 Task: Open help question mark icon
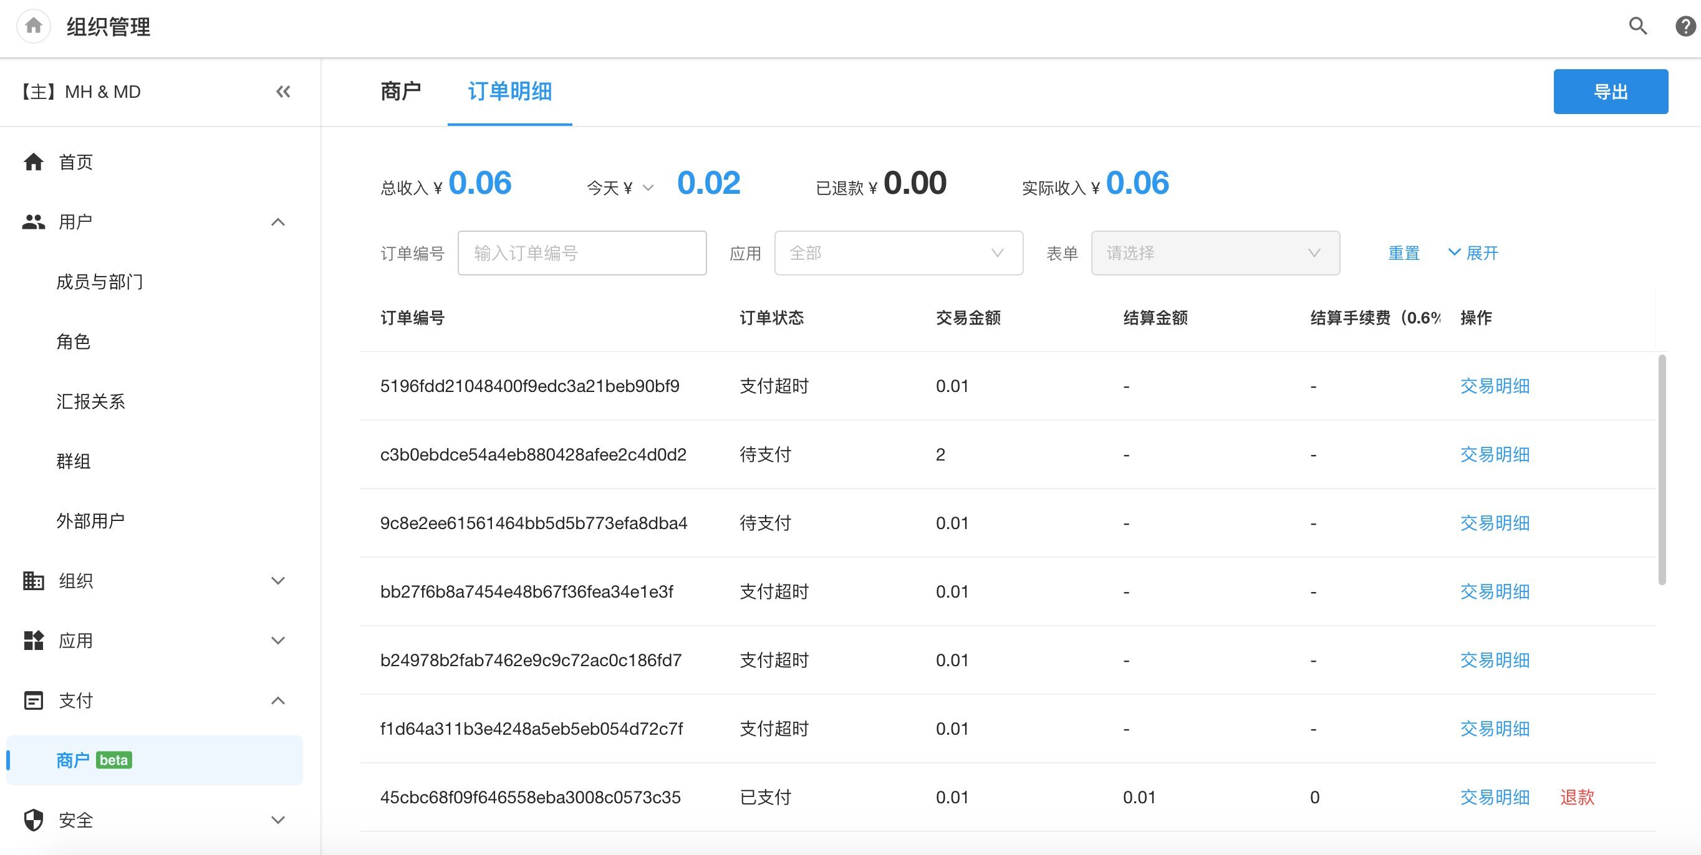tap(1685, 26)
